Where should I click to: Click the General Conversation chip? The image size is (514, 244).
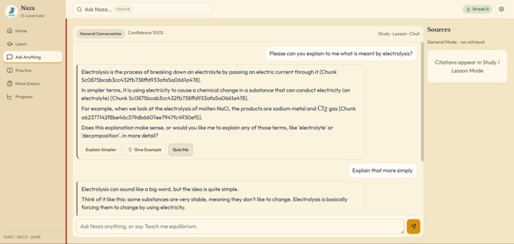[x=101, y=33]
